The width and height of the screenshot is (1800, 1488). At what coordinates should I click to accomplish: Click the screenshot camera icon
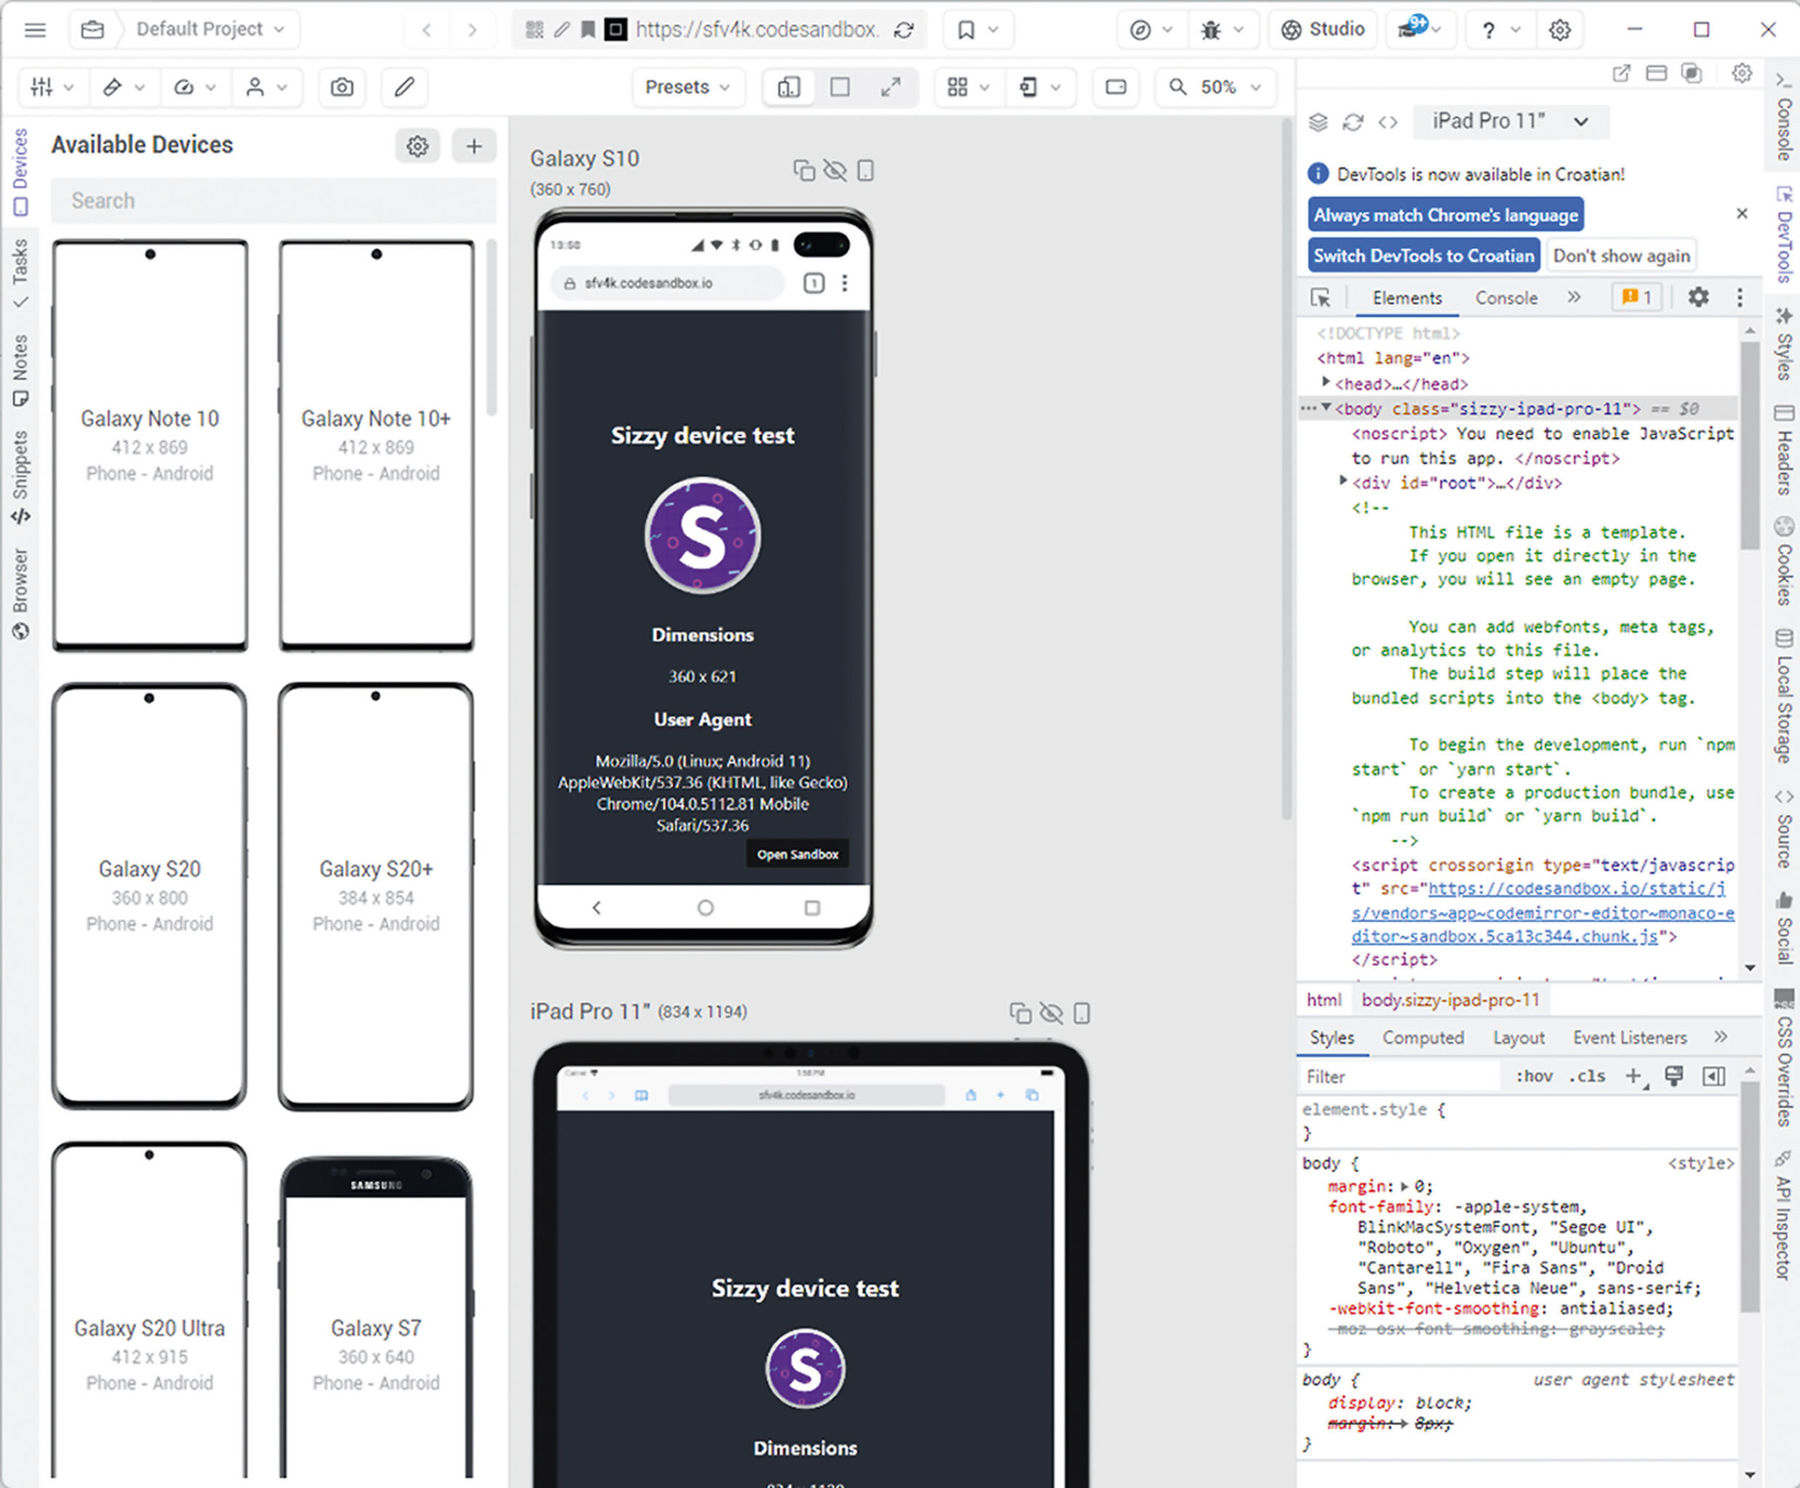[x=342, y=87]
